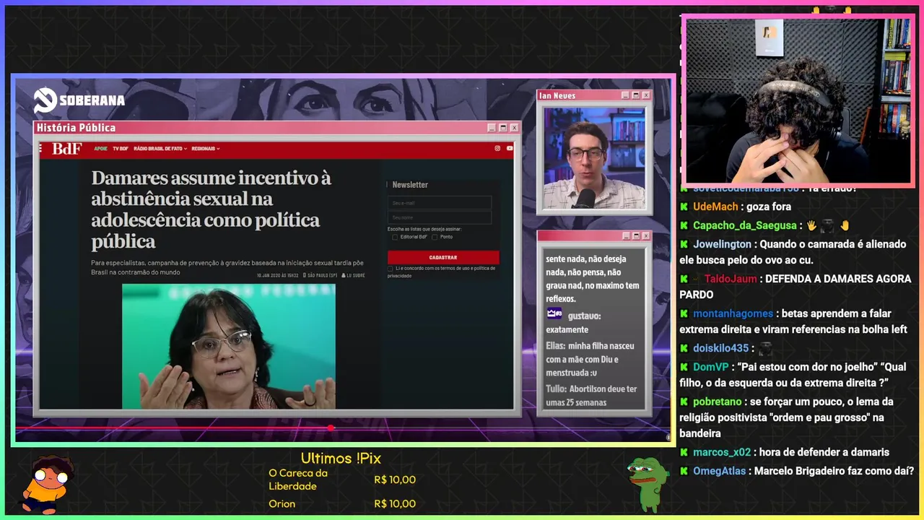This screenshot has height=520, width=924.
Task: Click the BdF site logo
Action: click(66, 149)
